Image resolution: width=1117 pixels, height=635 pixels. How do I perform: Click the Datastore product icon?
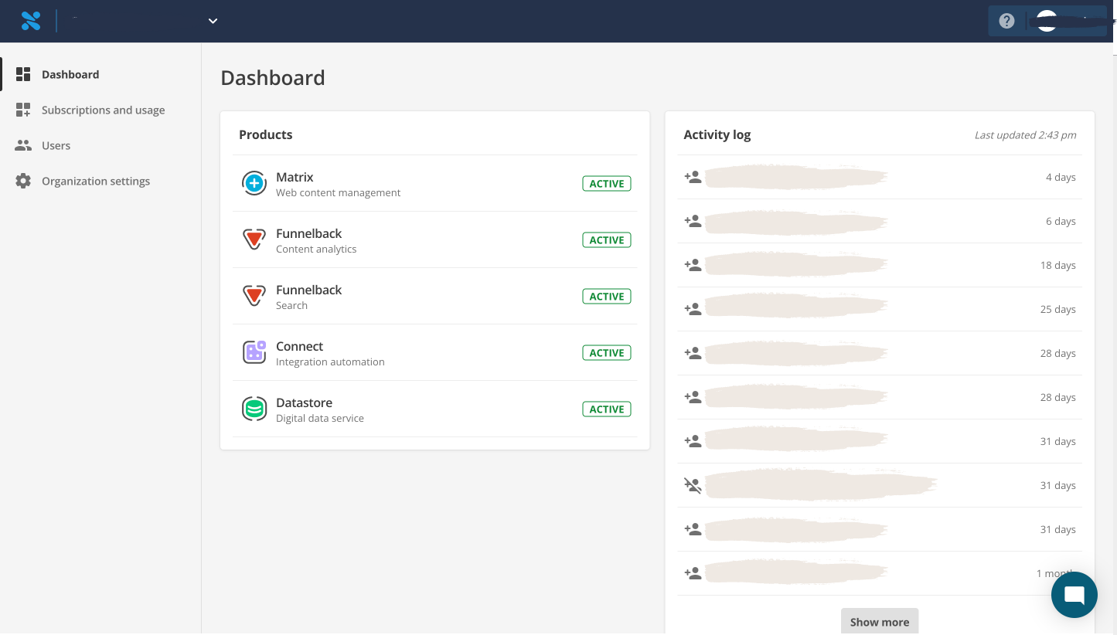(254, 409)
